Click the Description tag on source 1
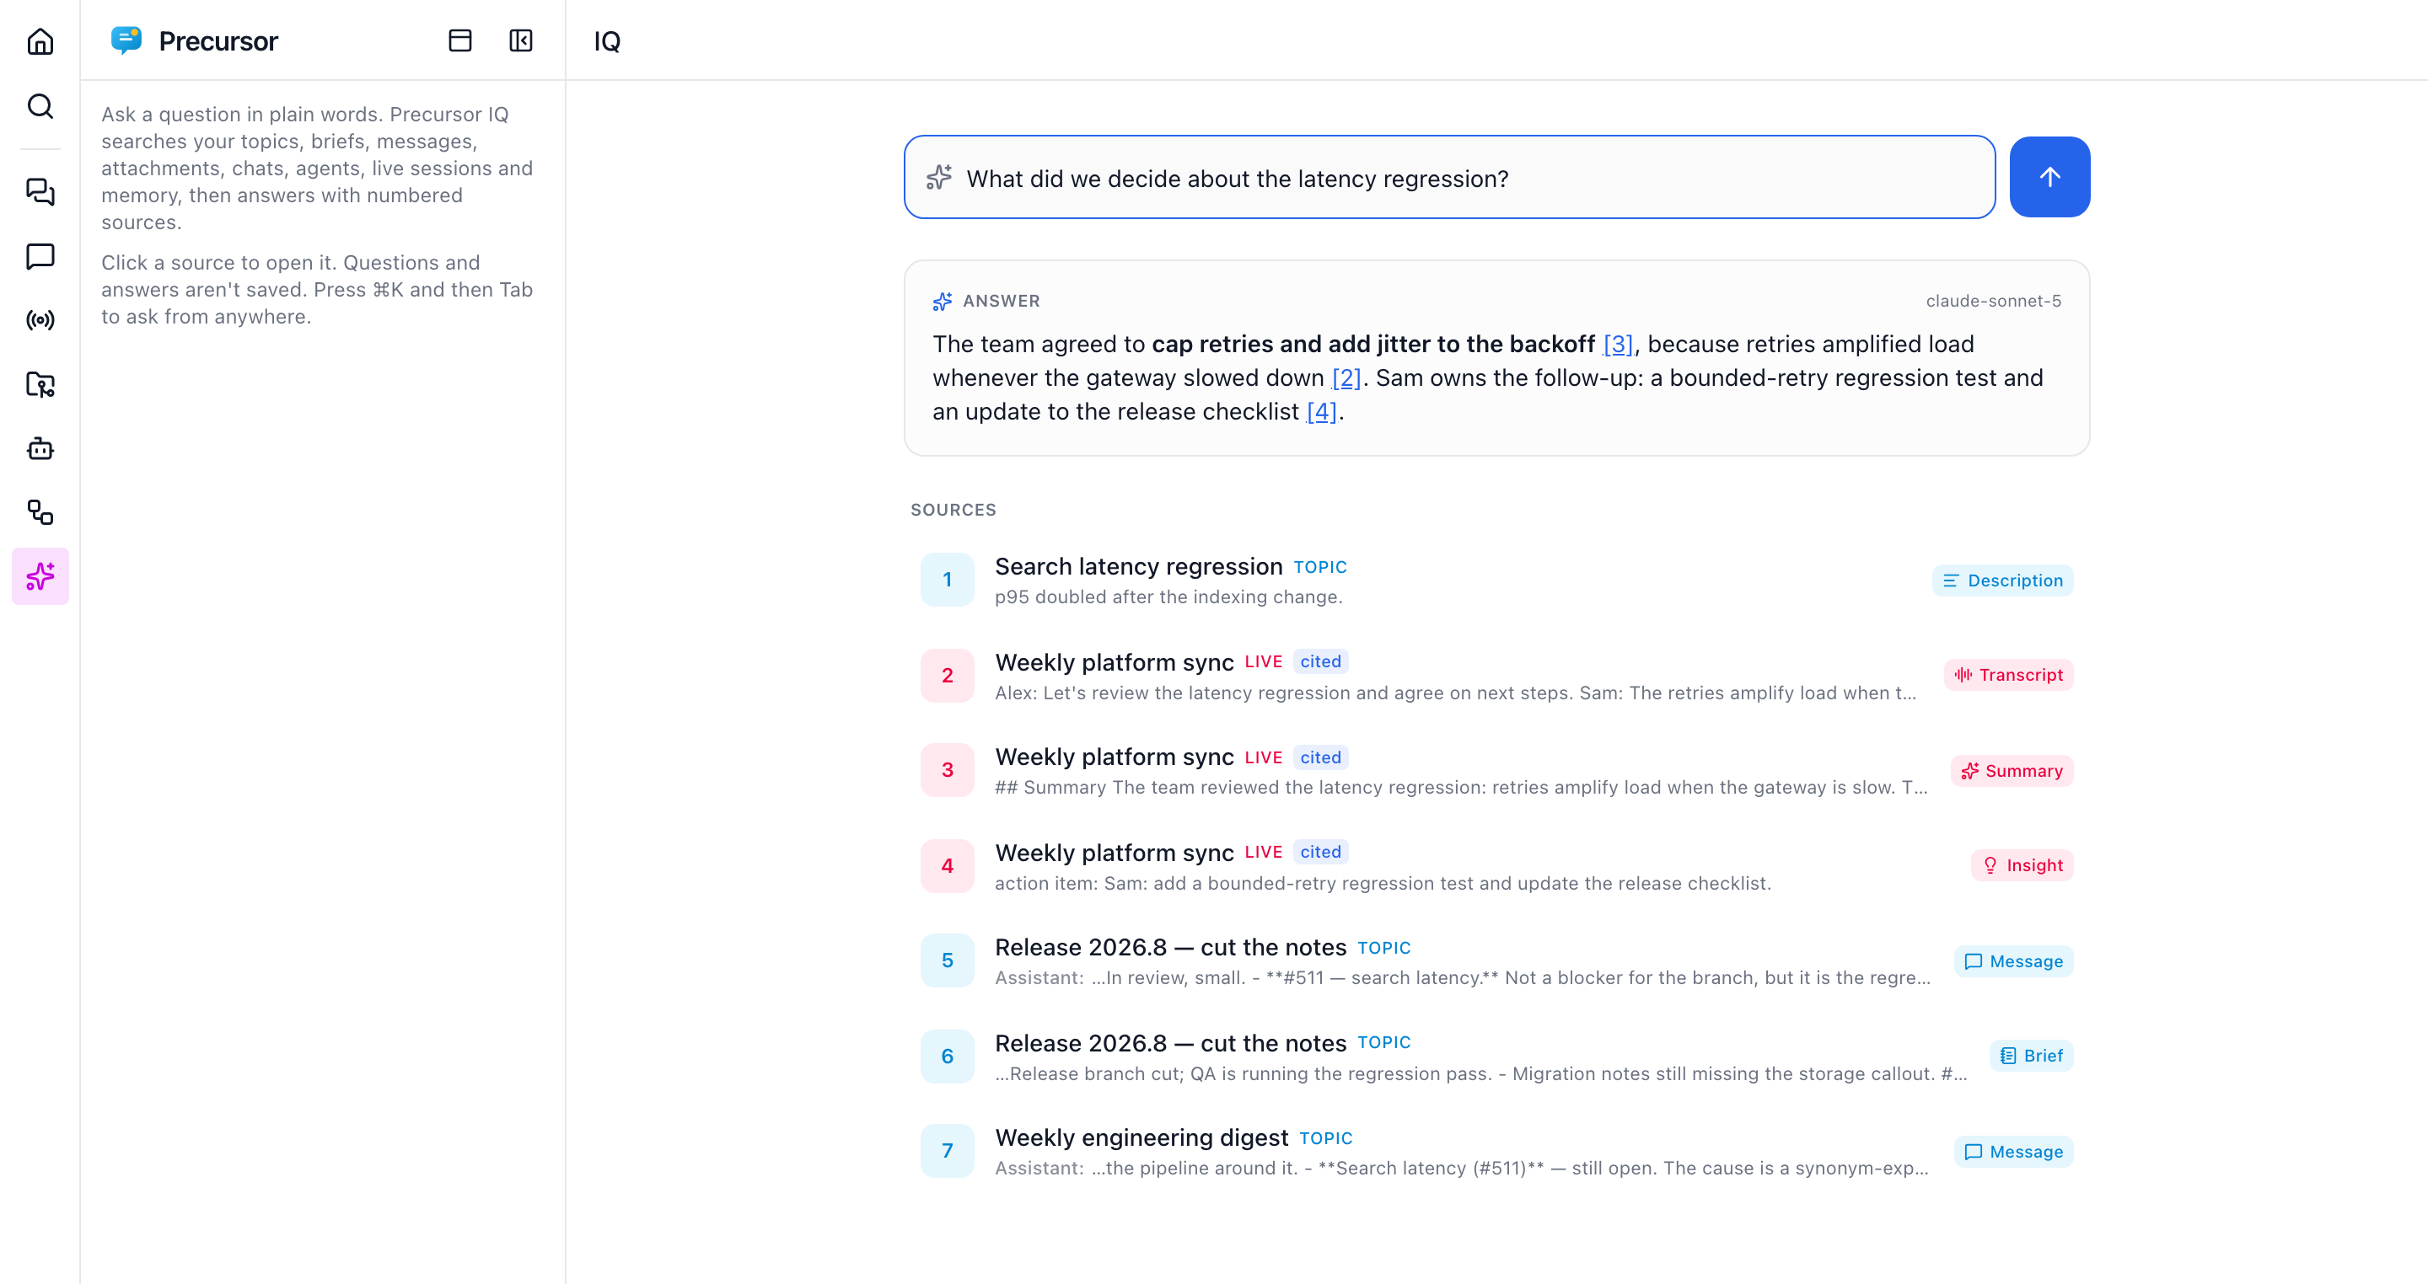This screenshot has height=1284, width=2428. (2002, 581)
